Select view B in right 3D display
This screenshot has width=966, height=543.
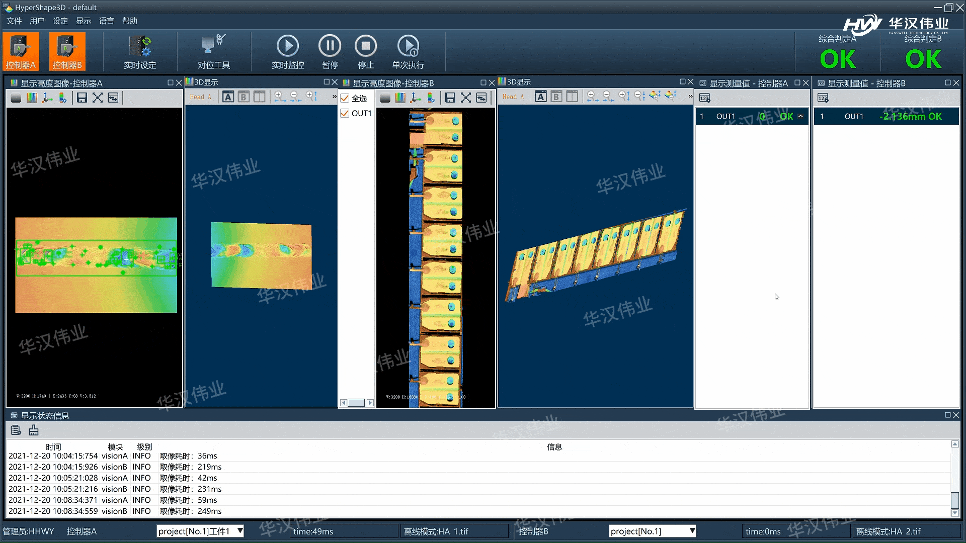click(x=556, y=97)
